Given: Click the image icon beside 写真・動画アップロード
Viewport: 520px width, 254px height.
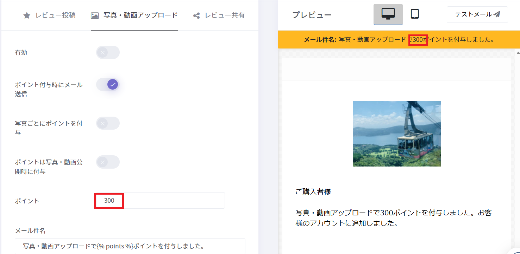Looking at the screenshot, I should pos(95,15).
